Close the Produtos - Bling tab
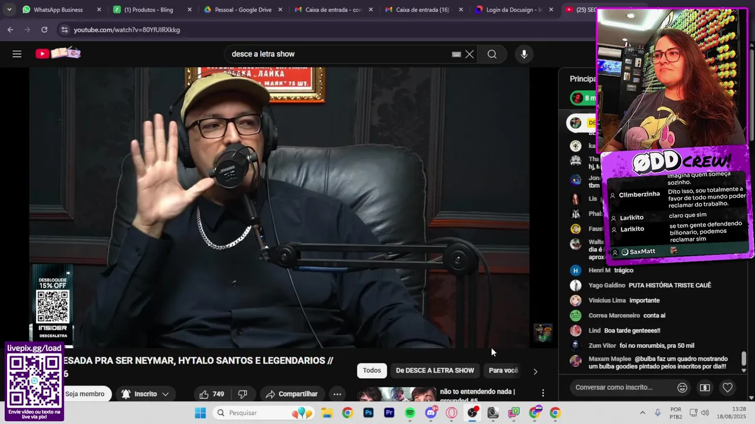Image resolution: width=755 pixels, height=424 pixels. click(189, 9)
